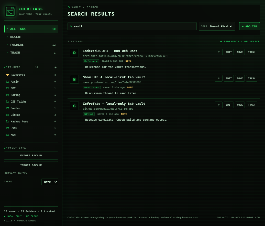The image size is (265, 226).
Task: Click the note 'Discussion thread to read later.'
Action: pyautogui.click(x=111, y=93)
